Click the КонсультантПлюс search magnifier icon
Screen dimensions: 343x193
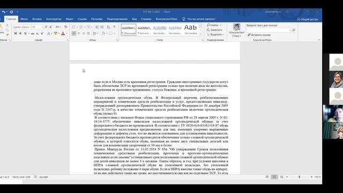[x=294, y=30]
